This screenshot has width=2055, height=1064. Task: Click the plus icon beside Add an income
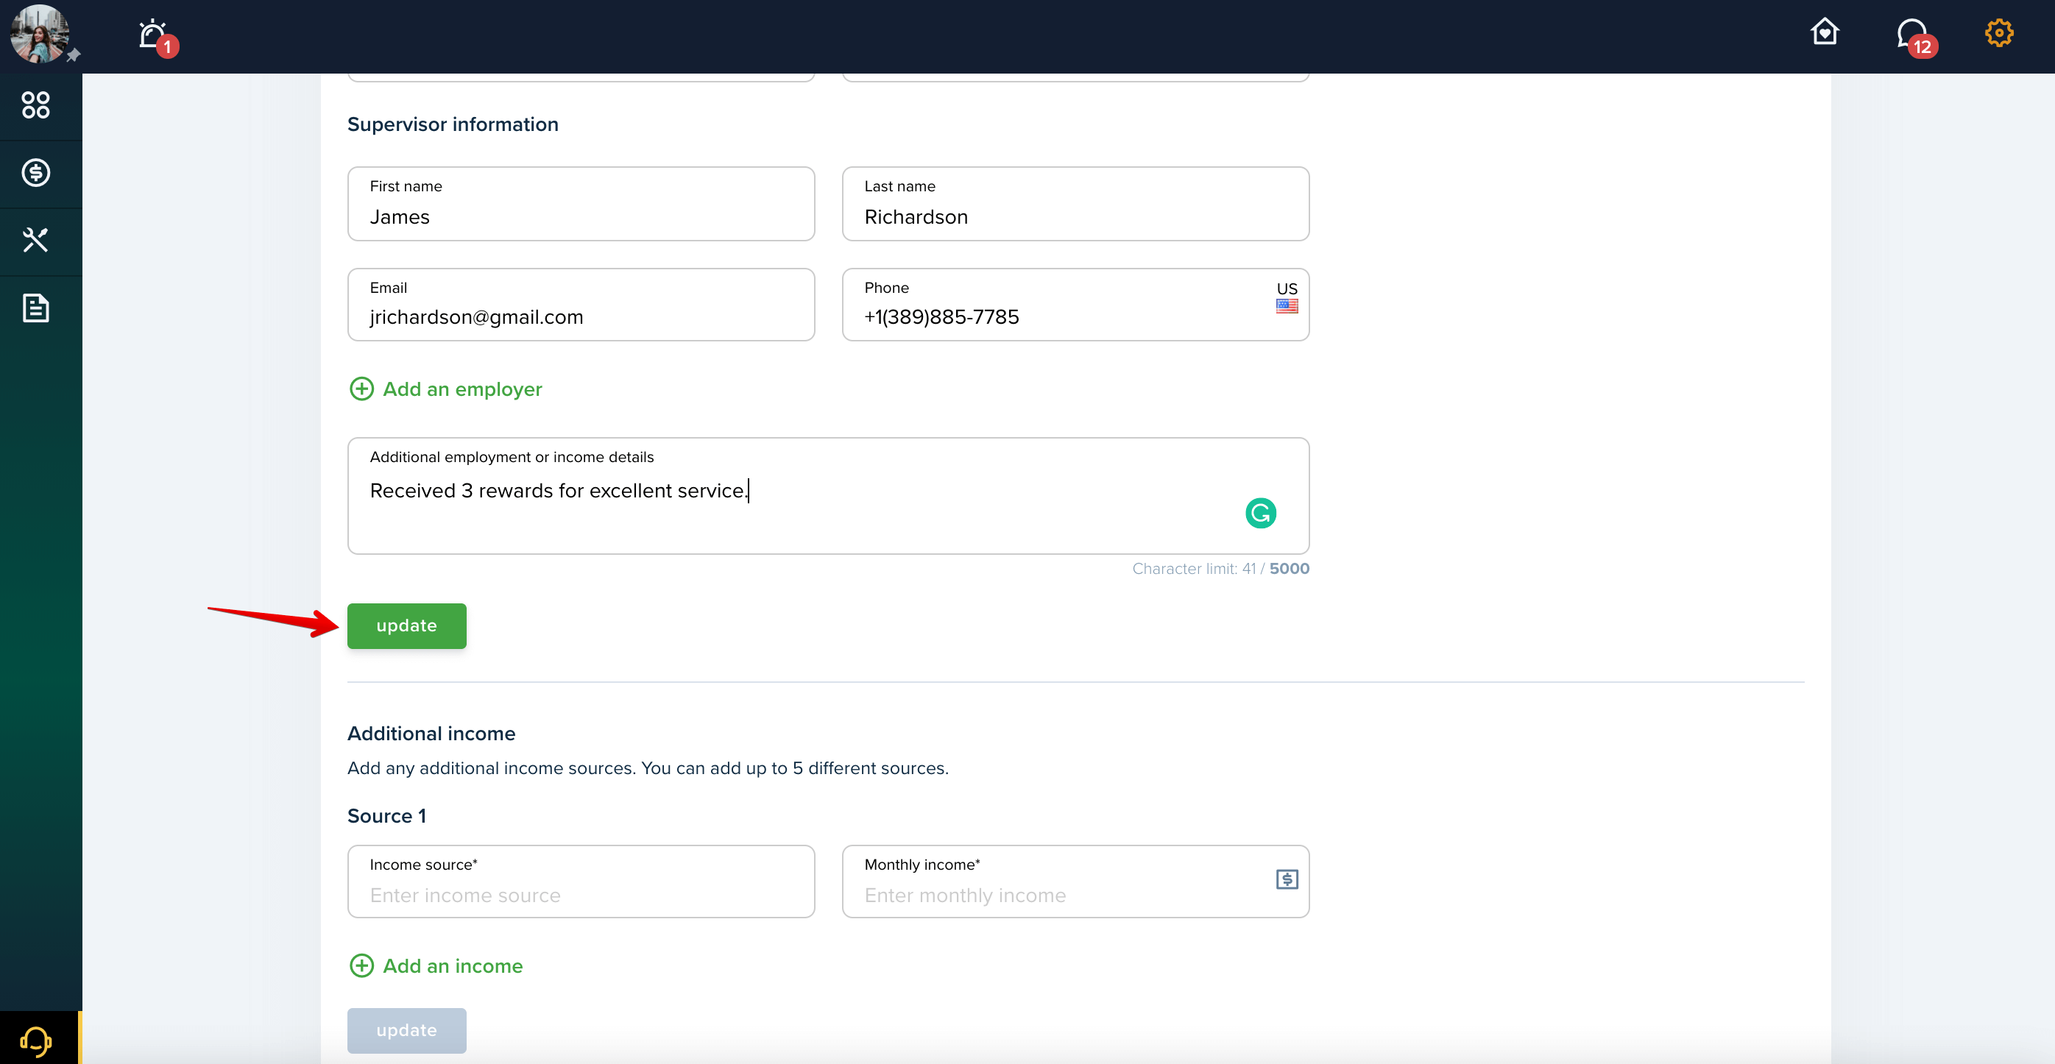[x=361, y=966]
